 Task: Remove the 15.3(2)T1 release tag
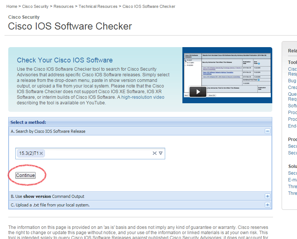41,153
